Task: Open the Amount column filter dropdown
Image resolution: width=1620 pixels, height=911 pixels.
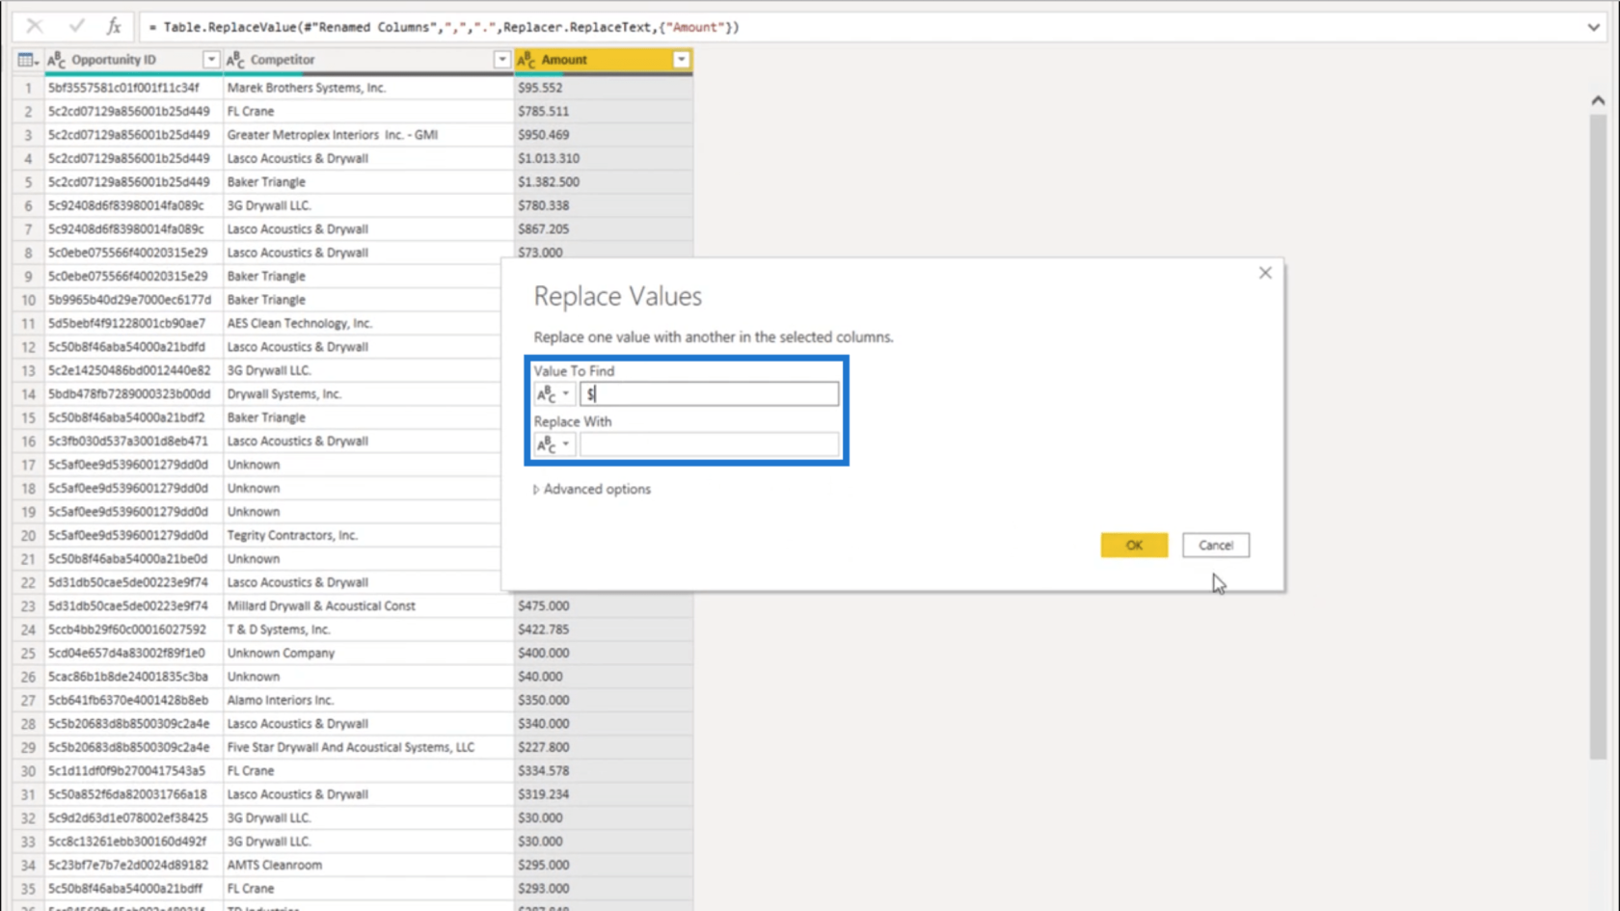Action: [681, 60]
